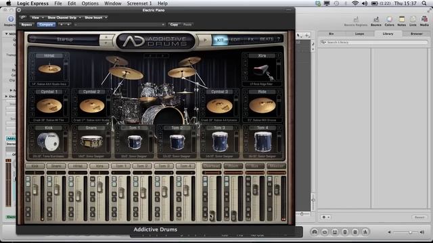
Task: Select the pointer tool in Arrange area
Action: [299, 35]
